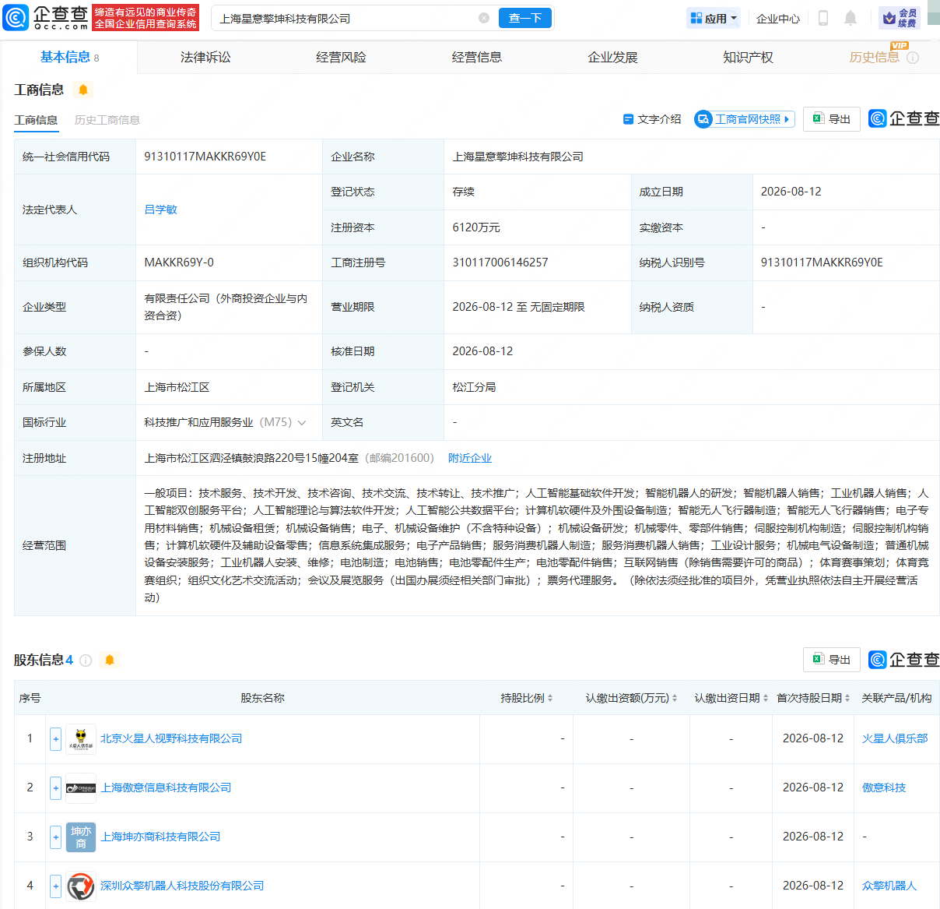This screenshot has height=909, width=940.
Task: Switch to 经营风险 tab
Action: 341,58
